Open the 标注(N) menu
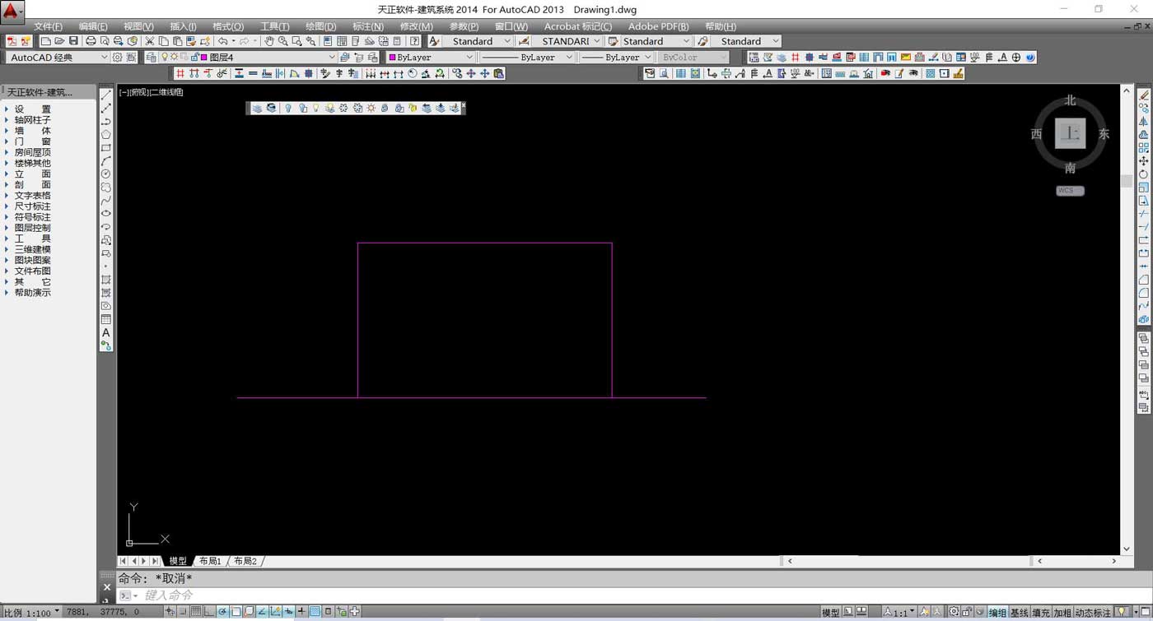Image resolution: width=1153 pixels, height=621 pixels. pyautogui.click(x=368, y=26)
